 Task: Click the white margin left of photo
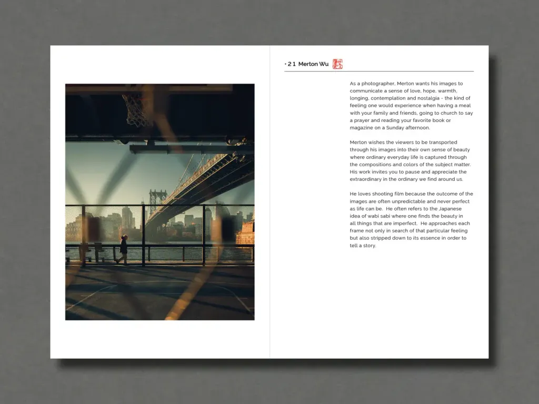pyautogui.click(x=57, y=200)
